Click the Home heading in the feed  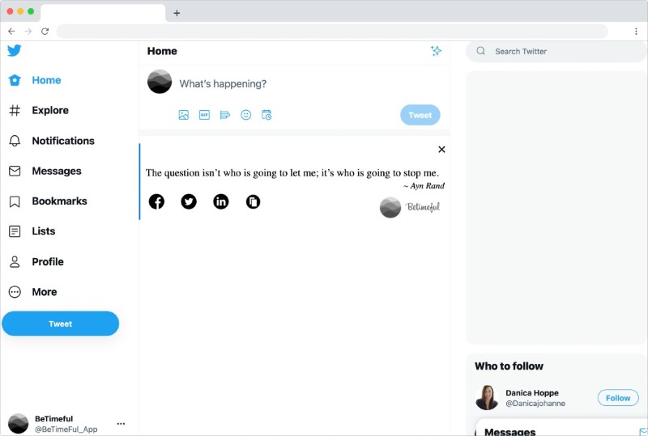(x=162, y=51)
